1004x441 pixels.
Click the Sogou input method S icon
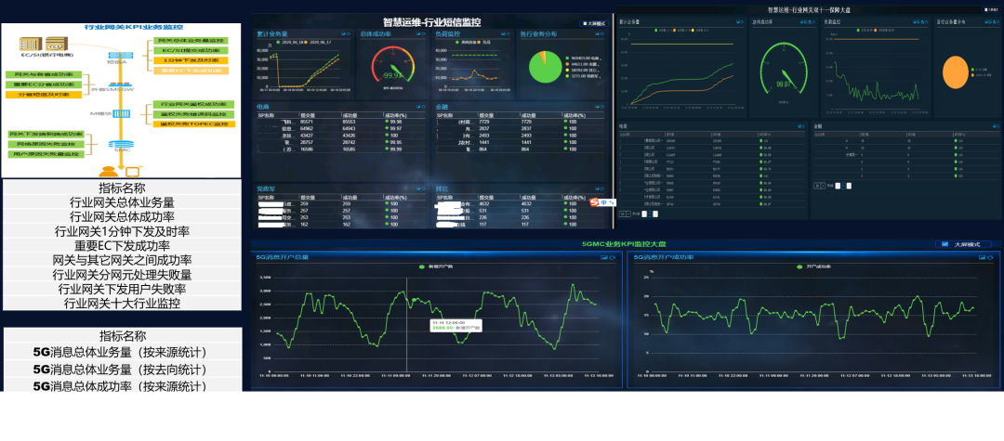tap(595, 202)
